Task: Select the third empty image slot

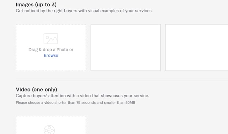Action: pyautogui.click(x=196, y=48)
